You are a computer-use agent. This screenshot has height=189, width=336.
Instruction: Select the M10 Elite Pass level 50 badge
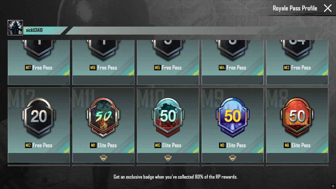[168, 117]
